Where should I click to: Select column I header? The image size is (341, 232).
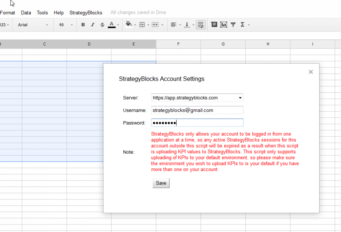pyautogui.click(x=313, y=44)
